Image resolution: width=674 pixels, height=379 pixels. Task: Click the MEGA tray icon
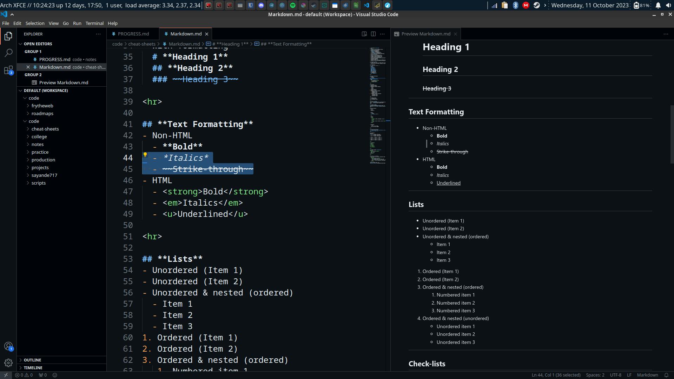(526, 5)
